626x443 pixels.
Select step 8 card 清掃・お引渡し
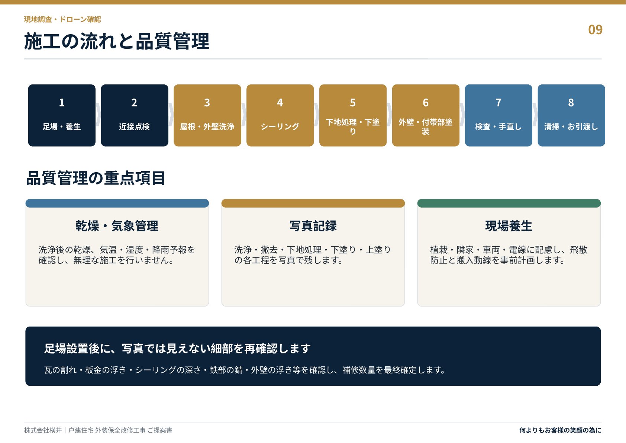point(571,115)
